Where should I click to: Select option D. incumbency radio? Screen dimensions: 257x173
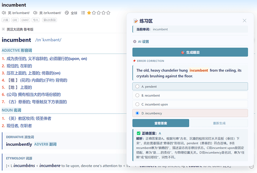tap(137, 113)
